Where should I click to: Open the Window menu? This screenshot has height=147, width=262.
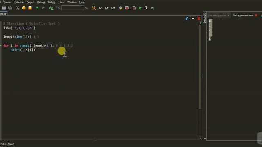72,2
